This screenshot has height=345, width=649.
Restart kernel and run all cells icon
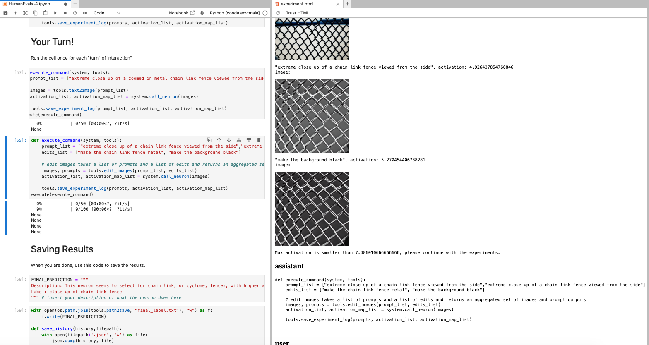tap(85, 13)
